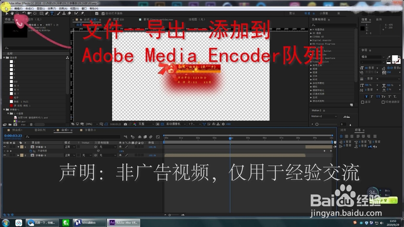Screen dimensions: 404x227
Task: Click the show channel RGB icon
Action: [135, 124]
